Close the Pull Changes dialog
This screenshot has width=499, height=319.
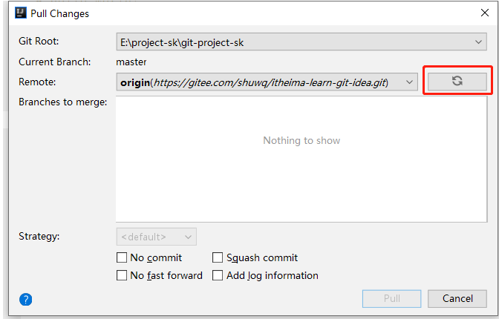click(485, 13)
